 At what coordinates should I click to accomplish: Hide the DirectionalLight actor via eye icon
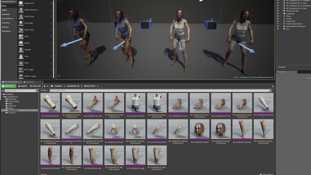[278, 11]
